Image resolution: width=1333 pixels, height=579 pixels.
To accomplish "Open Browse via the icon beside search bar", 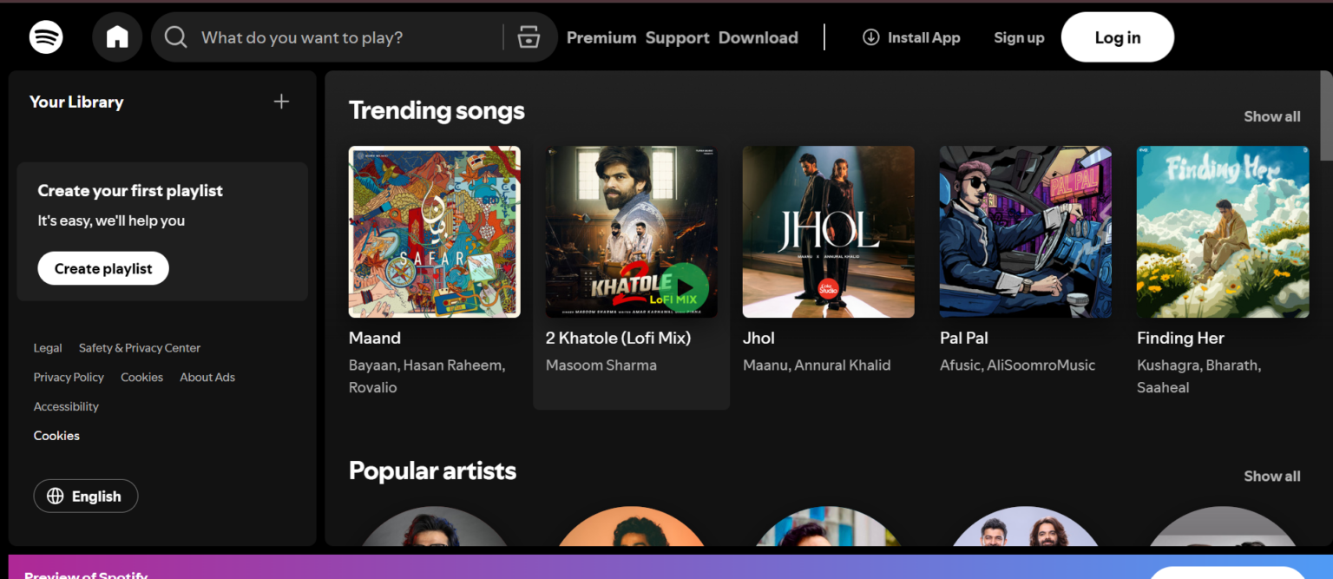I will pos(529,36).
